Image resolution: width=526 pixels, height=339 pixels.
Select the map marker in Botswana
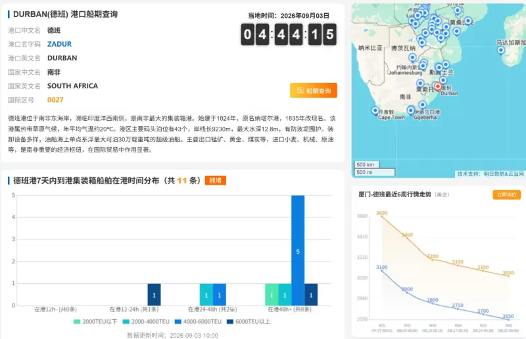(412, 58)
